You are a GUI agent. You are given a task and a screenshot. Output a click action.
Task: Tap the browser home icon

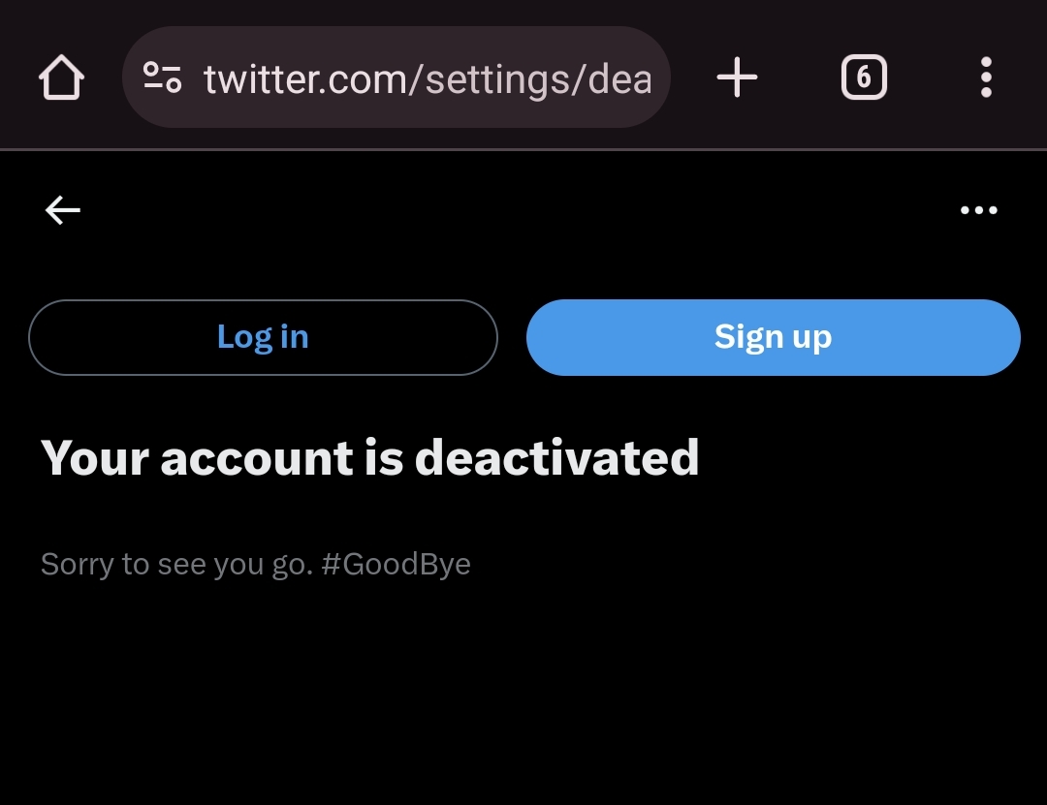[61, 77]
